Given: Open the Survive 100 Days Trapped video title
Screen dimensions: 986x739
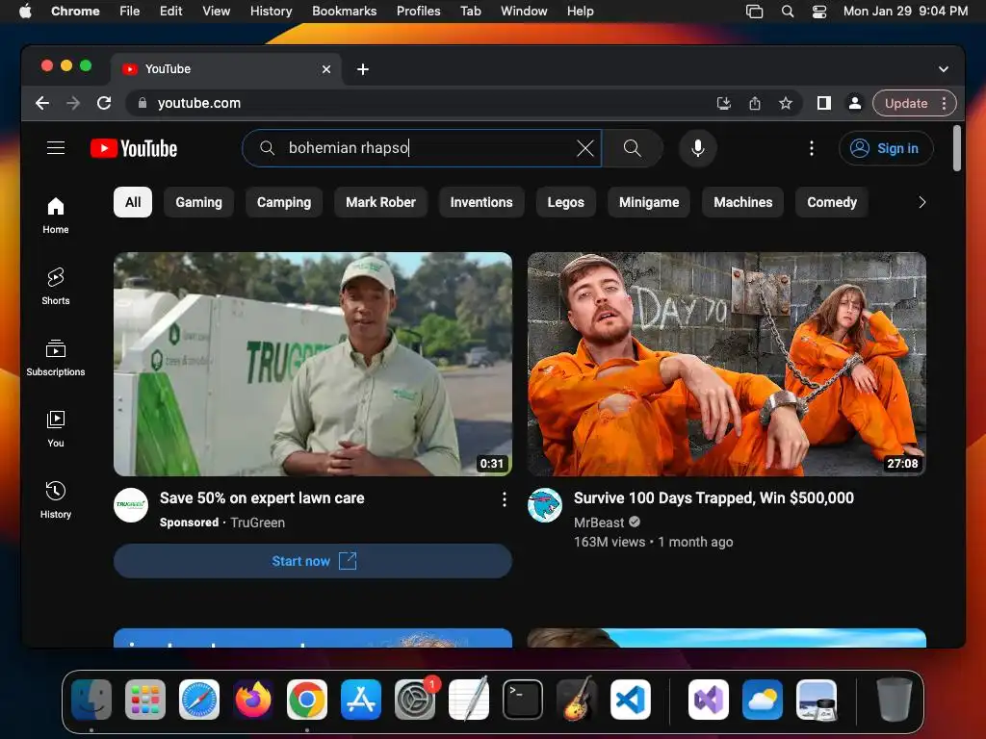Looking at the screenshot, I should click(714, 498).
